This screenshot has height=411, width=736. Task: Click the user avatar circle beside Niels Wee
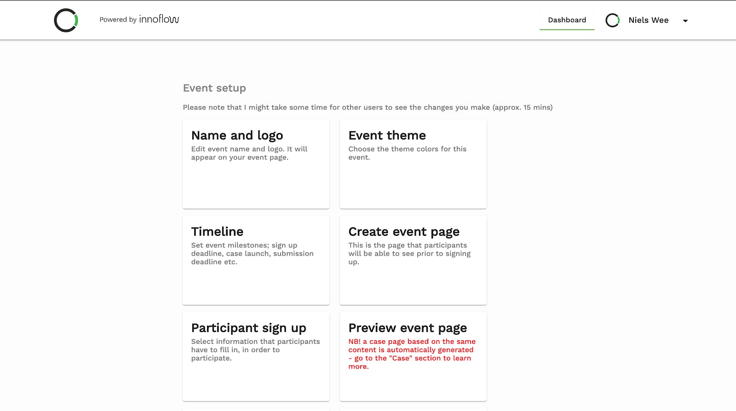coord(612,20)
